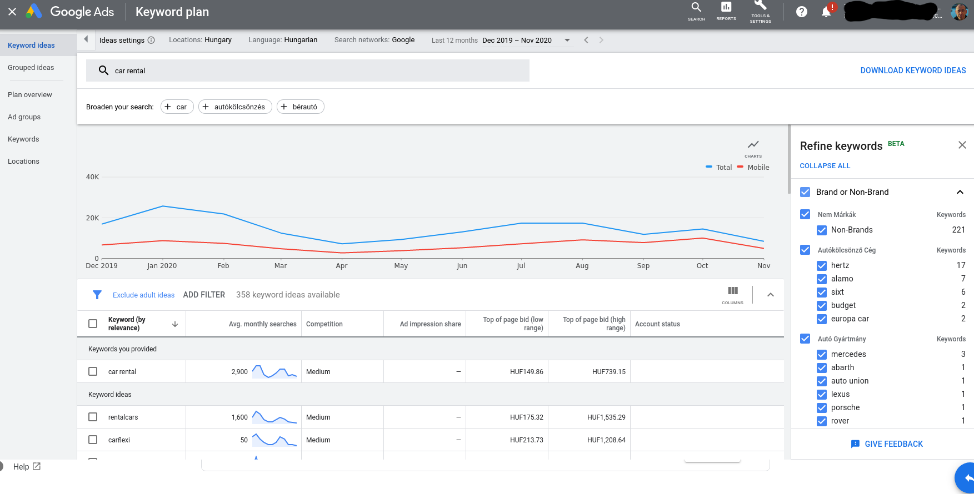974x494 pixels.
Task: Open Locations: Hungary setting
Action: click(200, 40)
